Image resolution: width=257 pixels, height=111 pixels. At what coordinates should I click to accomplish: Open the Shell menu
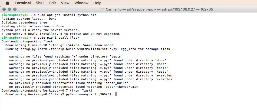[40, 3]
